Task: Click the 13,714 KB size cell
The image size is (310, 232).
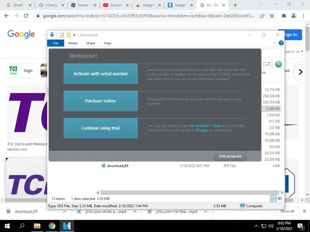Action: (x=272, y=90)
